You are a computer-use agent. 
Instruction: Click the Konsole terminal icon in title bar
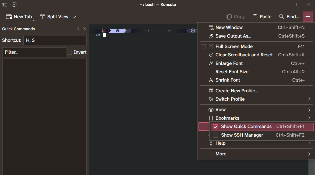(5, 4)
